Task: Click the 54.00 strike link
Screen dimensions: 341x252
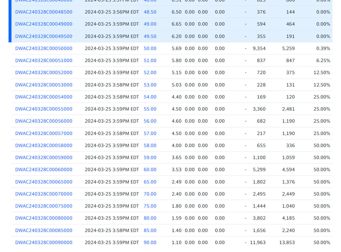Action: (x=150, y=97)
